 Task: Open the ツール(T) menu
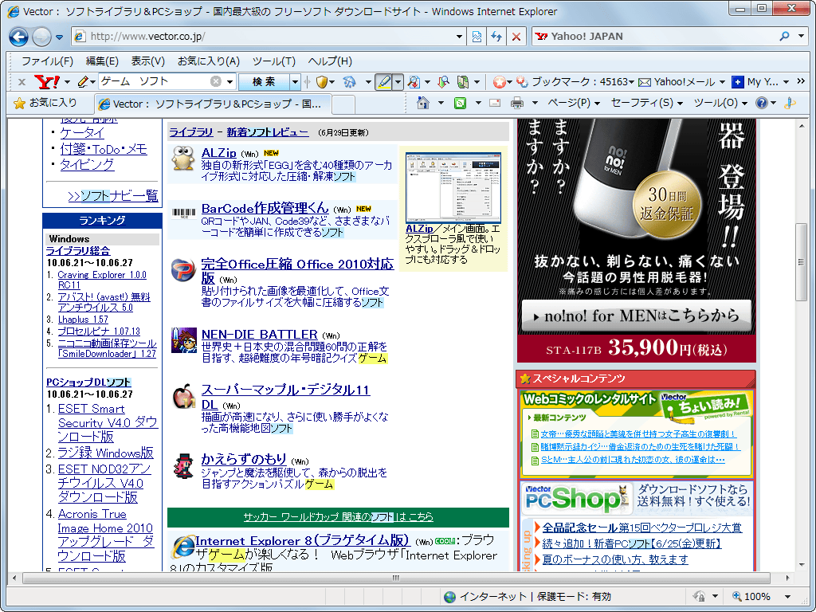[x=274, y=61]
